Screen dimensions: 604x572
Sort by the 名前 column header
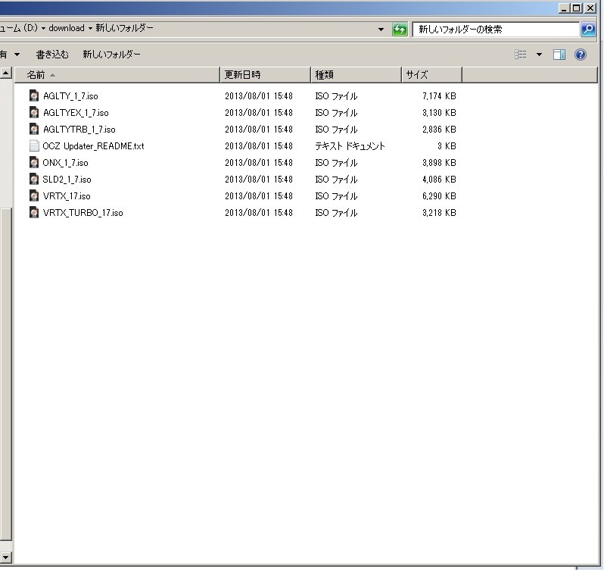[117, 75]
